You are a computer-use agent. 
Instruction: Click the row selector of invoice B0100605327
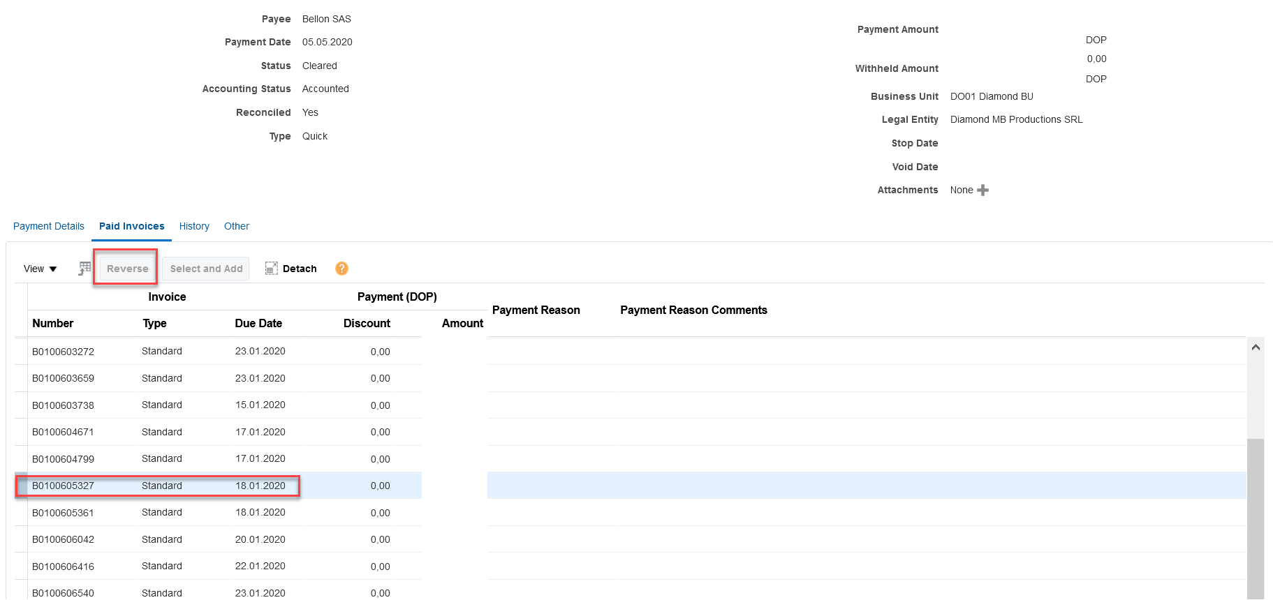coord(21,486)
